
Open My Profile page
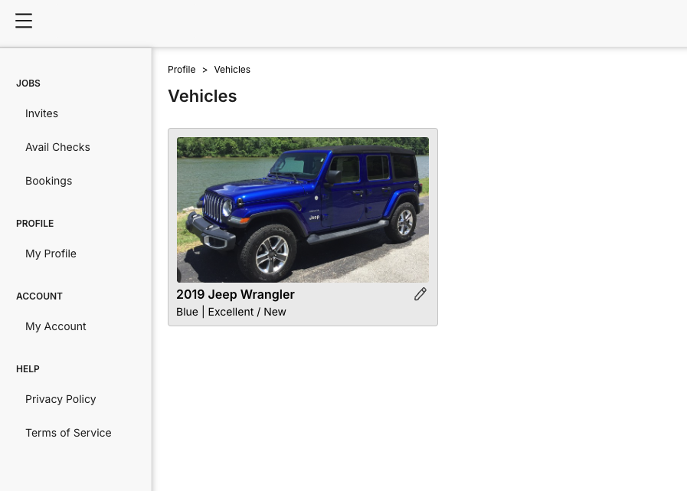pos(51,254)
